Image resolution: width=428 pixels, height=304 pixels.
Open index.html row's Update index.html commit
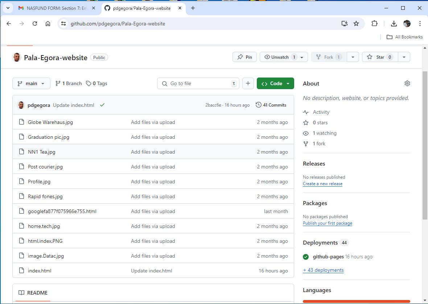(x=152, y=271)
